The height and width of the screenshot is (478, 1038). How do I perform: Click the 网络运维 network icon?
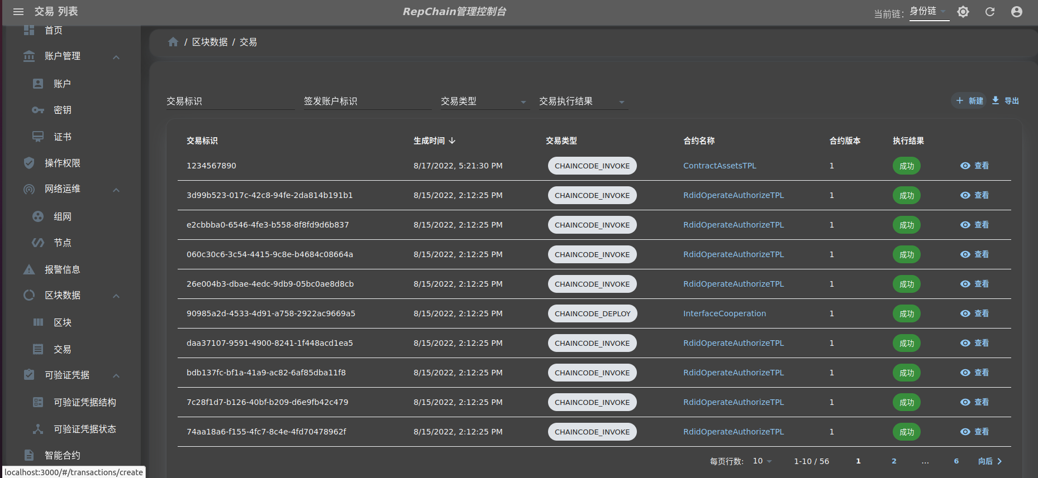[x=29, y=189]
